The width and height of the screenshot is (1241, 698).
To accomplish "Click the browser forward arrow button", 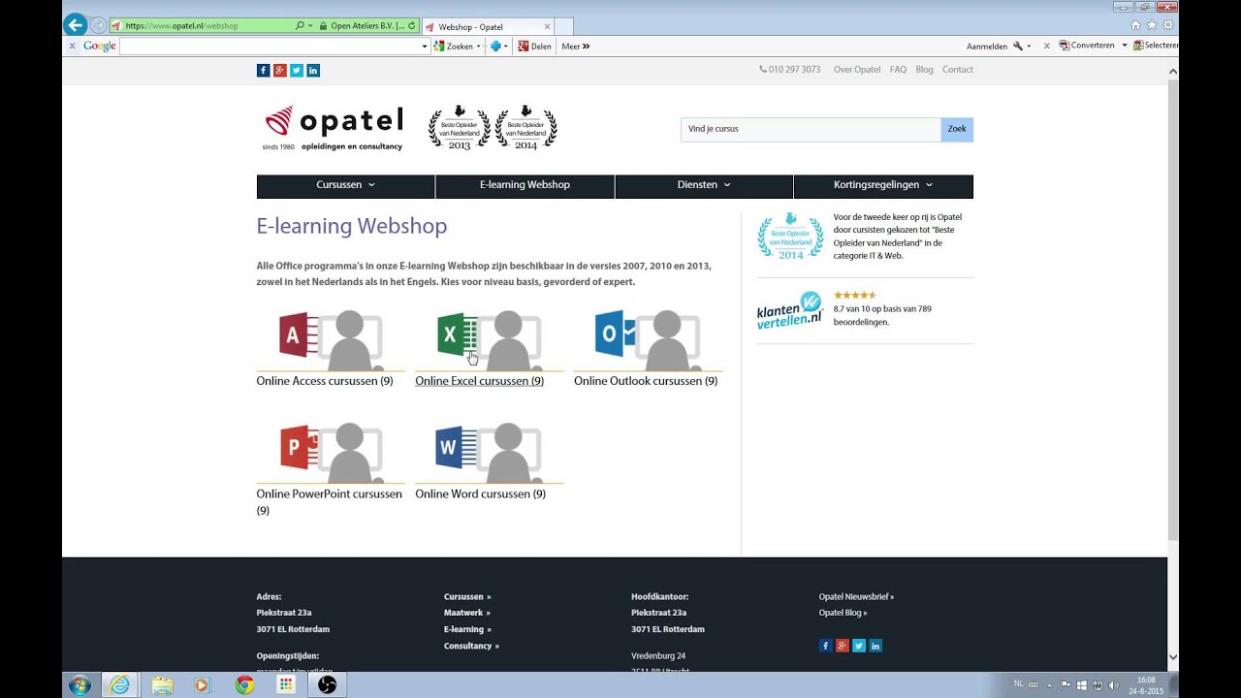I will 98,26.
